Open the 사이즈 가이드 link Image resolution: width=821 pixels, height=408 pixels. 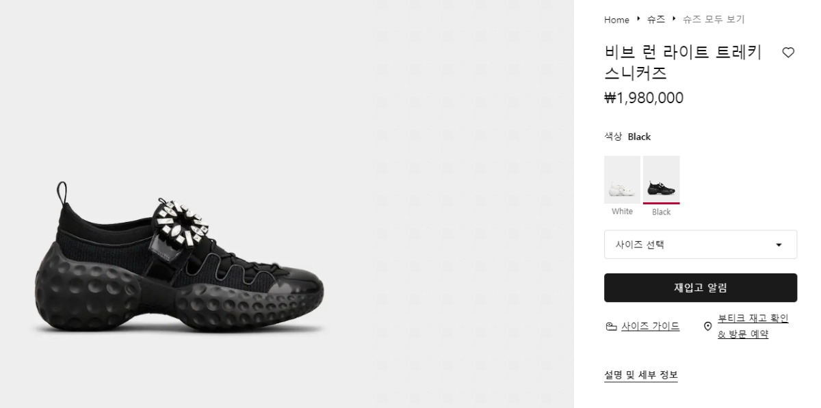(x=651, y=327)
